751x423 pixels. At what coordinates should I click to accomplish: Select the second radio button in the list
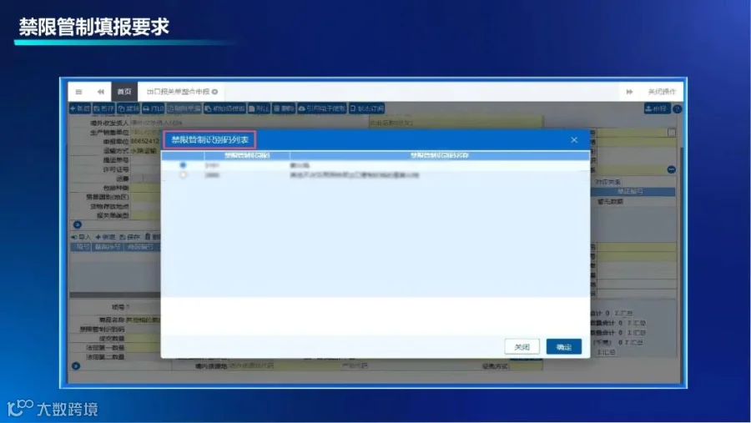(183, 175)
